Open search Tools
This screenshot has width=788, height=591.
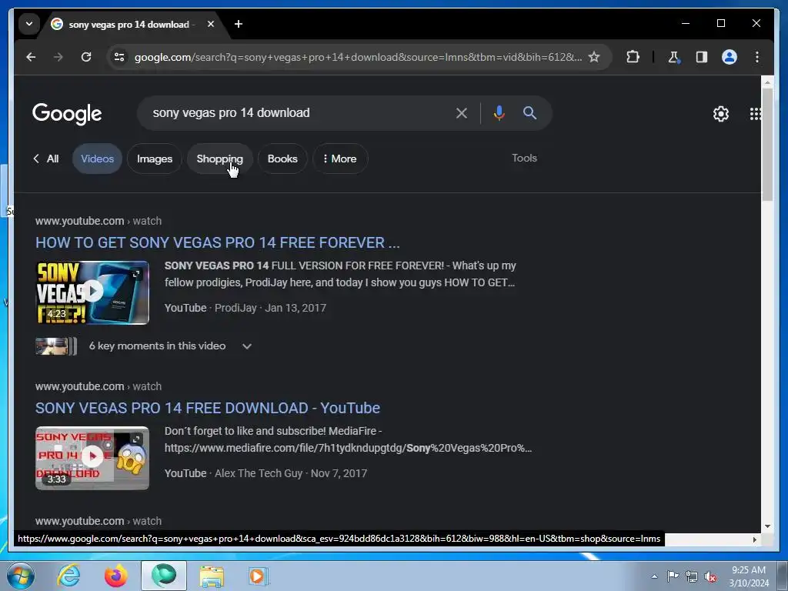click(524, 158)
